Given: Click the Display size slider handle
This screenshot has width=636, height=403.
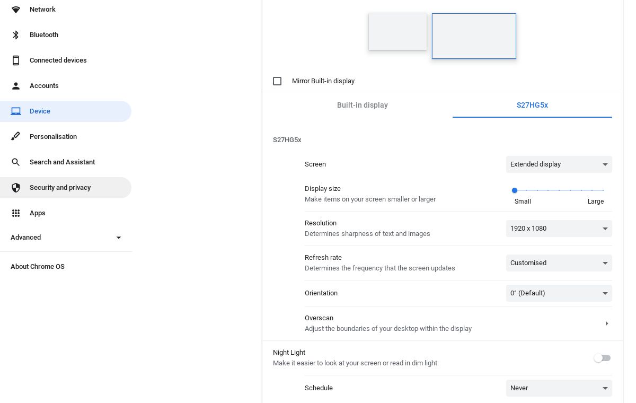Looking at the screenshot, I should click(515, 190).
